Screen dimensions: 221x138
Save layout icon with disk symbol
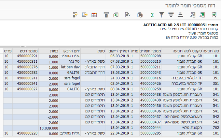(75, 15)
